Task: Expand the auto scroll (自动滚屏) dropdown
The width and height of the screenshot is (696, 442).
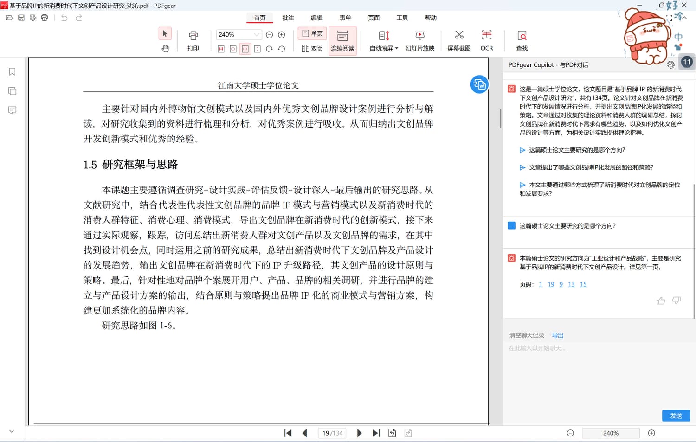Action: pos(396,48)
